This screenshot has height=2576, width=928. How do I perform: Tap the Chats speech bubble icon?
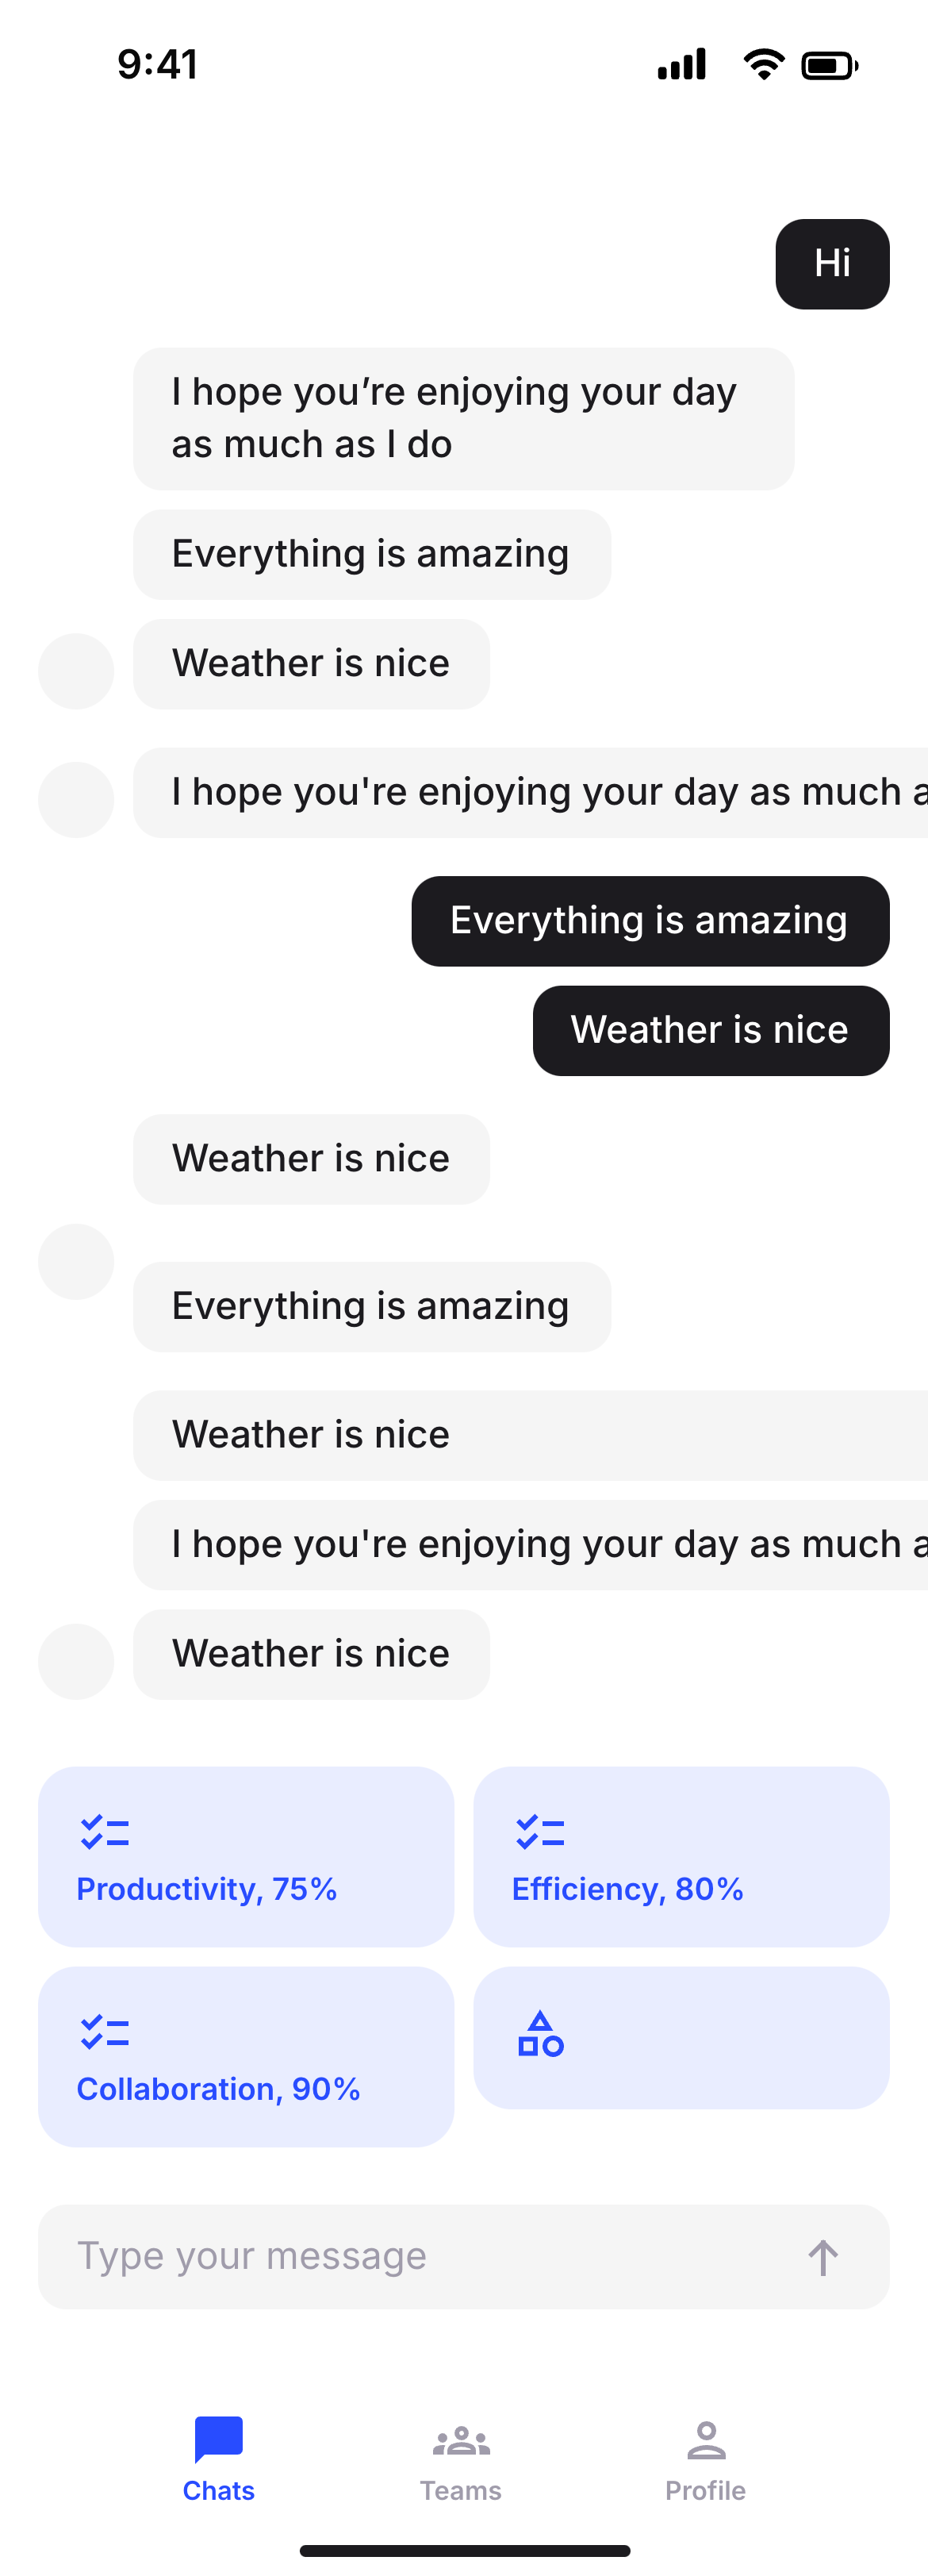(x=219, y=2438)
